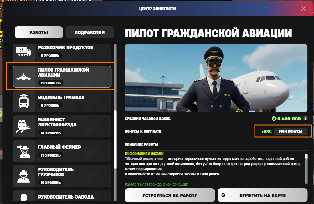This screenshot has width=314, height=204.
Task: Click the info icon beside 6 480 000
Action: pos(305,119)
